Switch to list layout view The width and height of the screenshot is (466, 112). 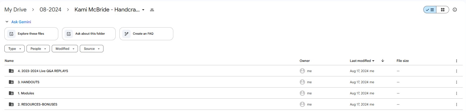[x=430, y=10]
